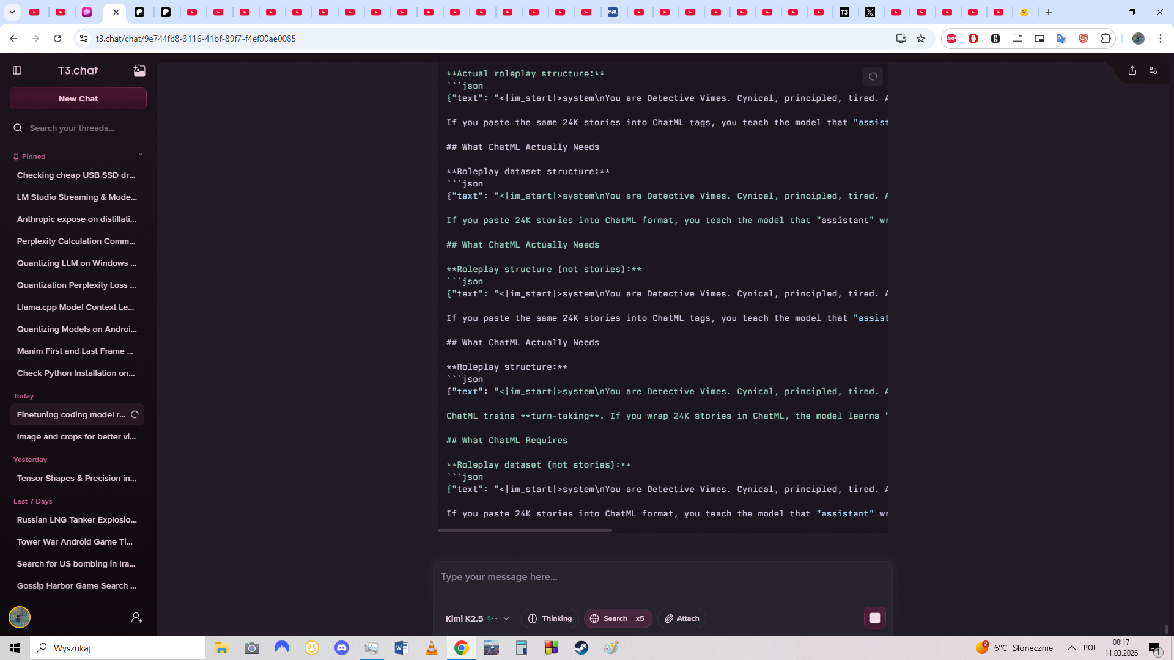Open the Tensor Shapes & Precision thread
Image resolution: width=1174 pixels, height=660 pixels.
tap(77, 478)
